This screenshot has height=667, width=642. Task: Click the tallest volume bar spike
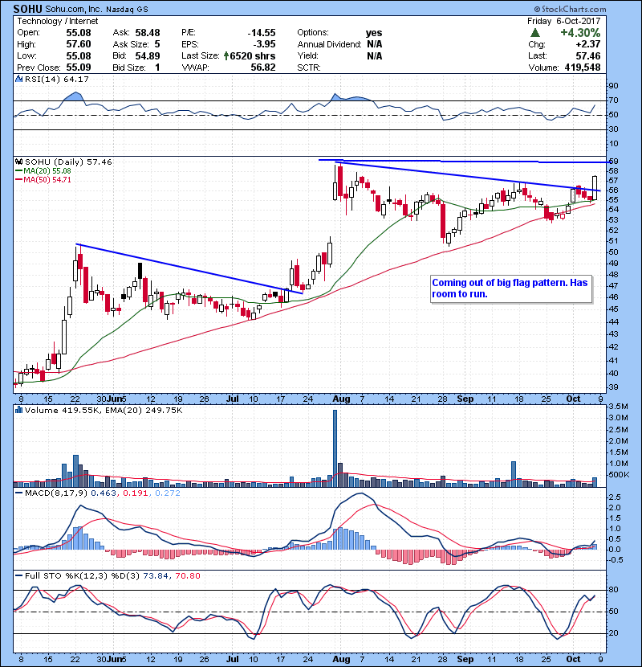(335, 448)
